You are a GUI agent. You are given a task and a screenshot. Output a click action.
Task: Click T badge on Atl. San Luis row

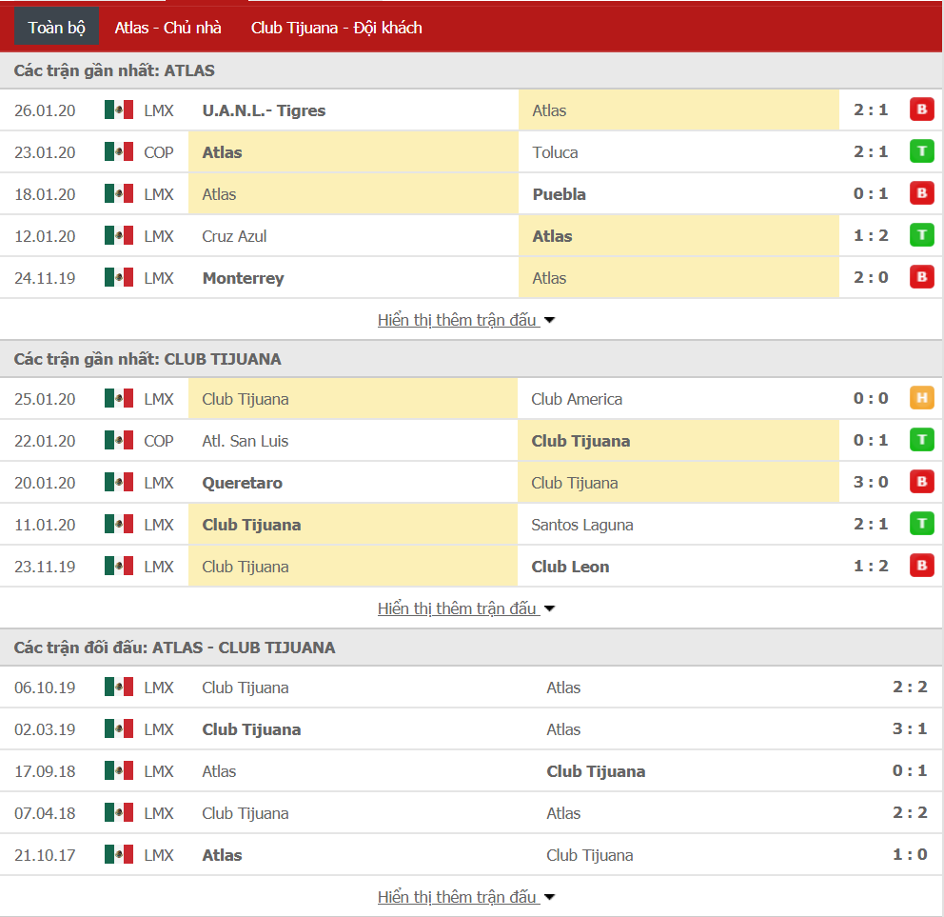coord(922,440)
